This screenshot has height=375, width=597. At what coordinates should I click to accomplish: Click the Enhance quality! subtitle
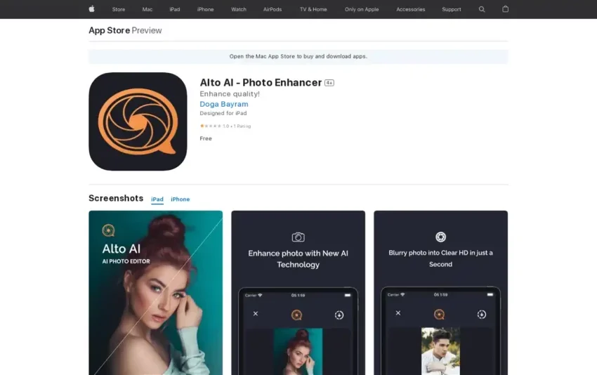coord(230,93)
